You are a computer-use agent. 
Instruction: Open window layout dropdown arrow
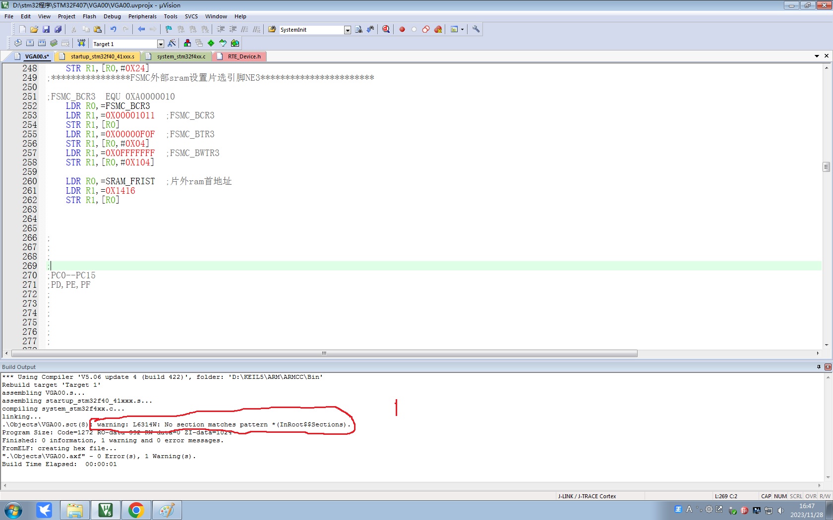coord(462,29)
